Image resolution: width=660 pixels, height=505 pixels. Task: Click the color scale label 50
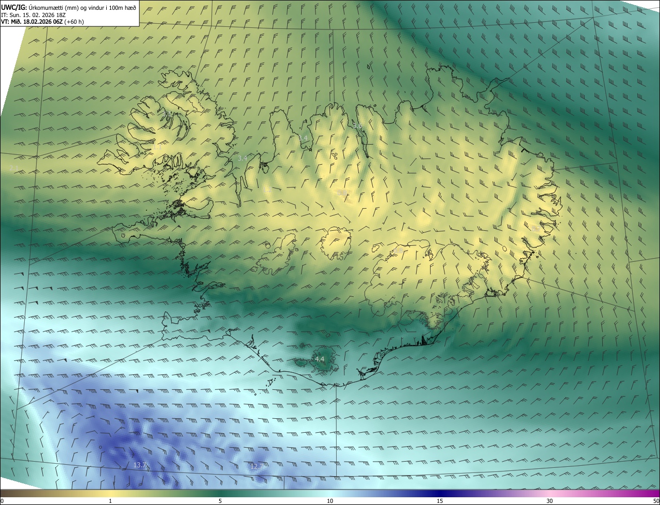[656, 501]
